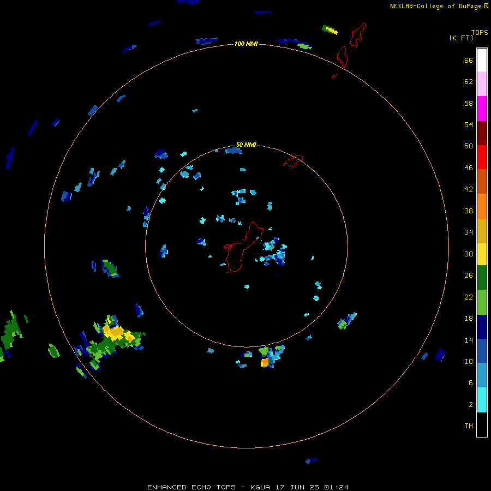Select the 2 value on the legend

pyautogui.click(x=471, y=405)
